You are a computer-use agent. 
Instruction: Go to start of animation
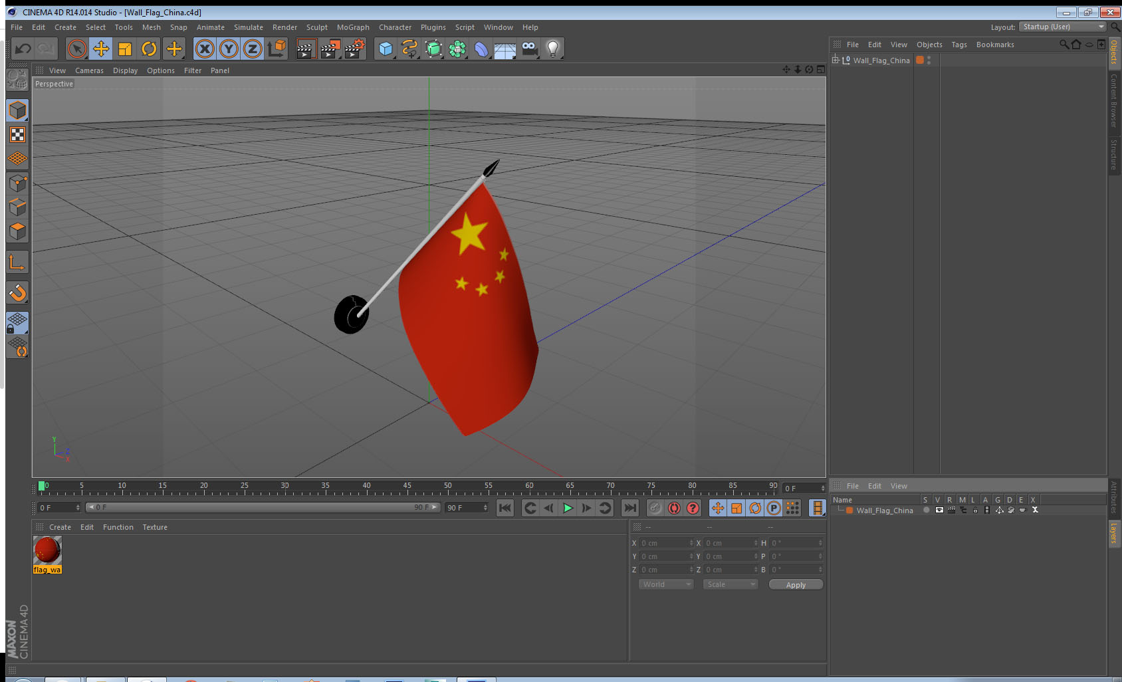(505, 508)
